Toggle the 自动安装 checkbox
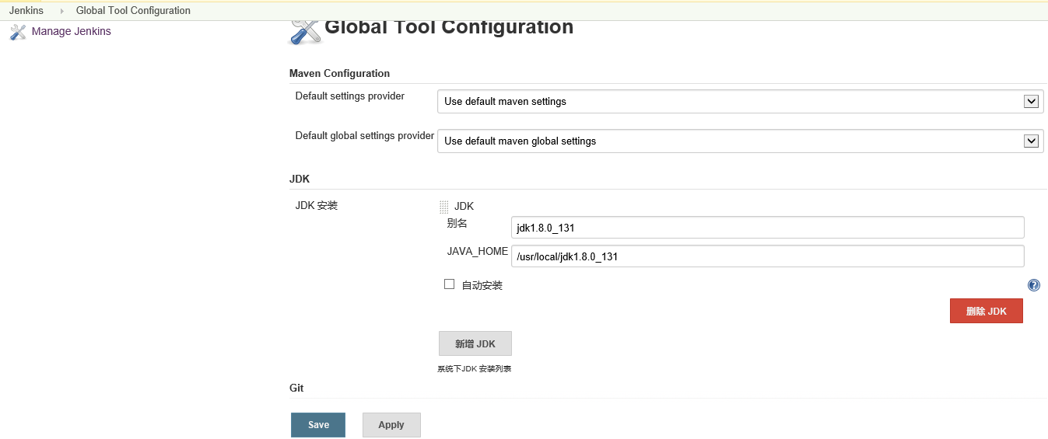The width and height of the screenshot is (1048, 439). [x=449, y=284]
